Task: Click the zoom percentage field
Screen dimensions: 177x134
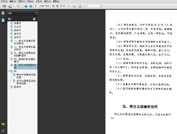Action: [63, 6]
